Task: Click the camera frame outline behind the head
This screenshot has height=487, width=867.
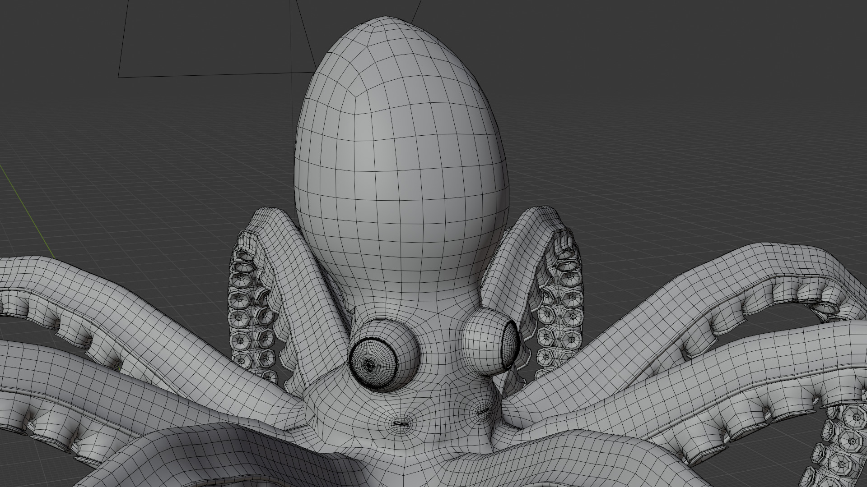Action: [217, 38]
